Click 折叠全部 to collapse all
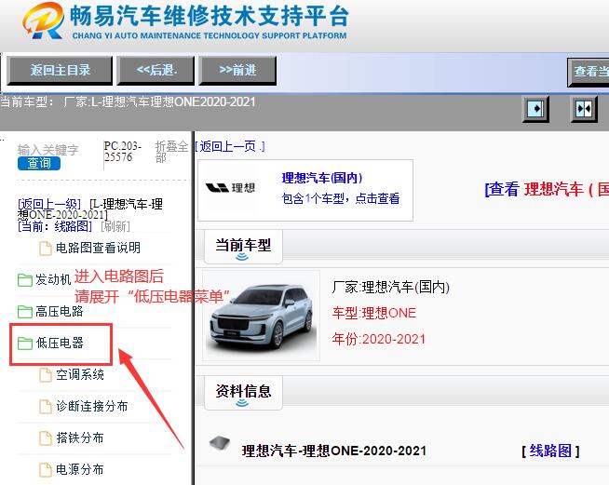Viewport: 609px width, 485px height. pos(171,152)
